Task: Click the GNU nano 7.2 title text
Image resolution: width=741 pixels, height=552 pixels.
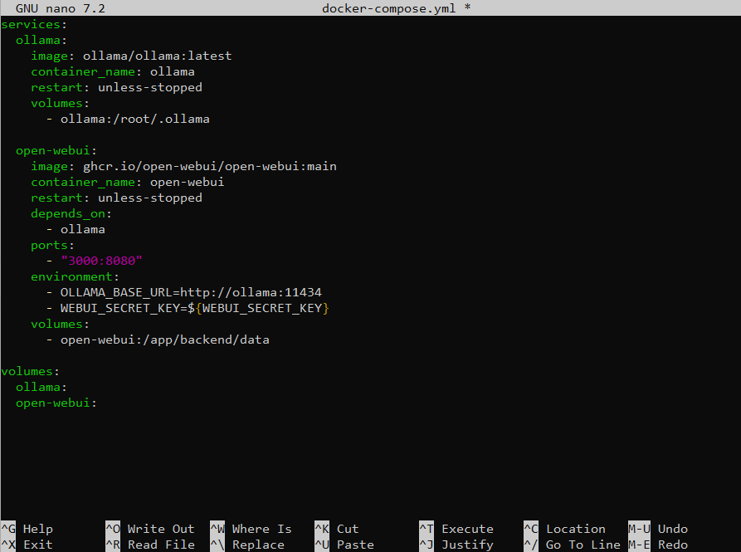Action: click(x=61, y=8)
